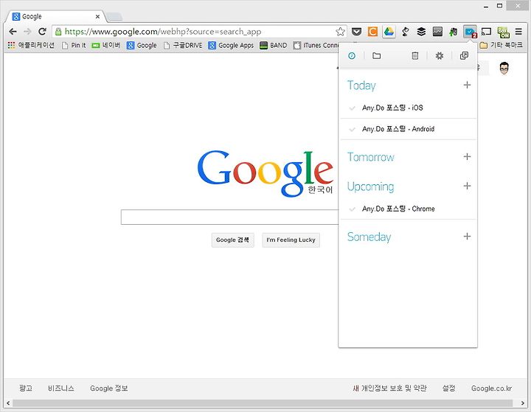This screenshot has width=531, height=412.
Task: Click the scrollbar right arrow
Action: tap(523, 403)
